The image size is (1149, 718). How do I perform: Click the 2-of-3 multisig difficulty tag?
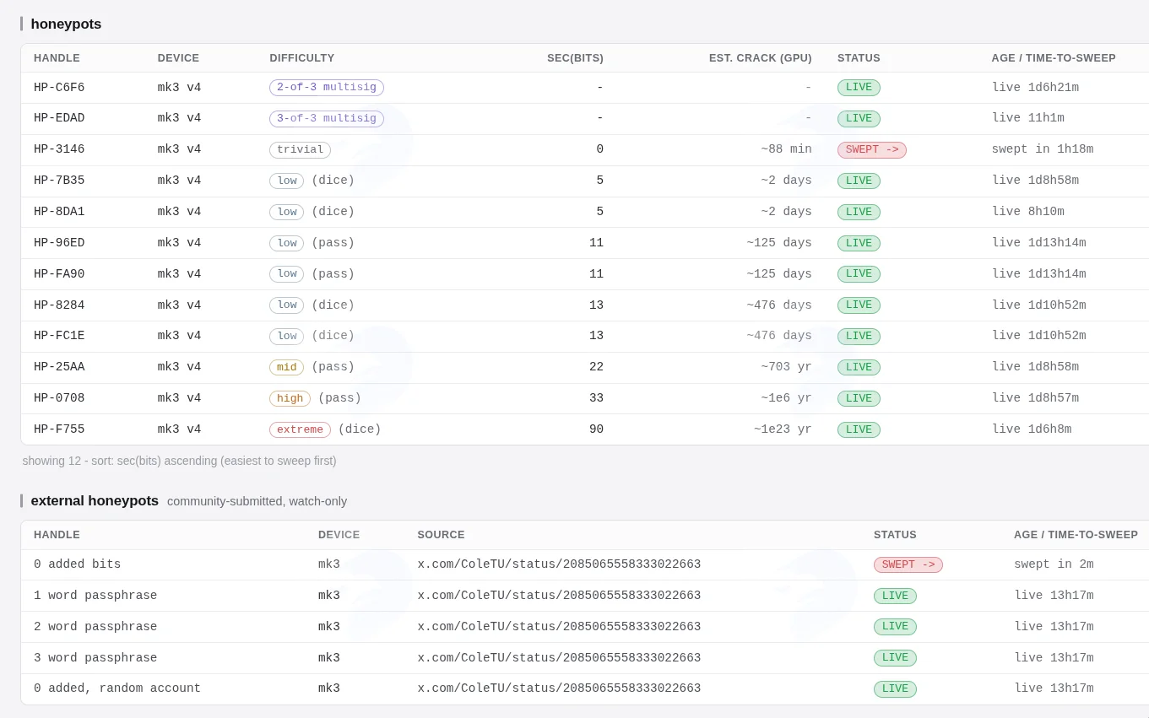327,88
